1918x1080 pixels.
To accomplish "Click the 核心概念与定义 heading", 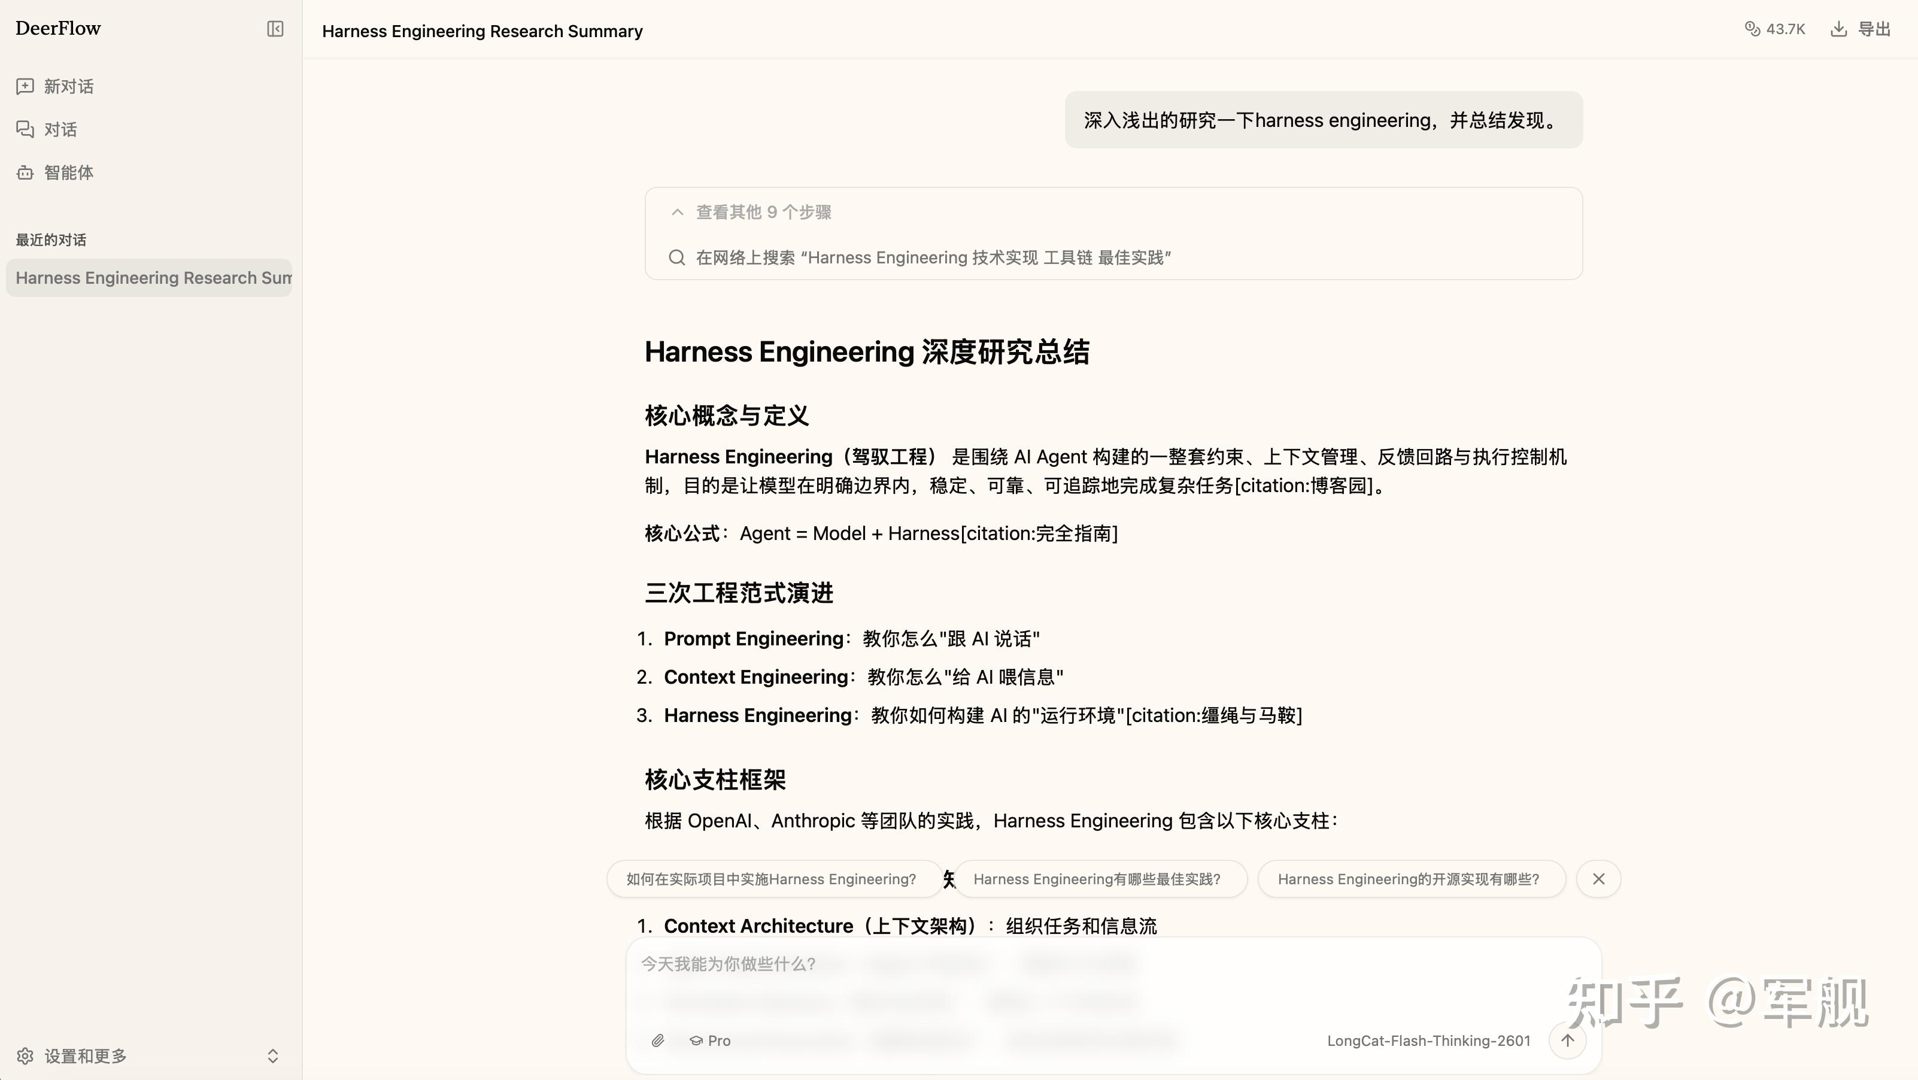I will [x=727, y=415].
